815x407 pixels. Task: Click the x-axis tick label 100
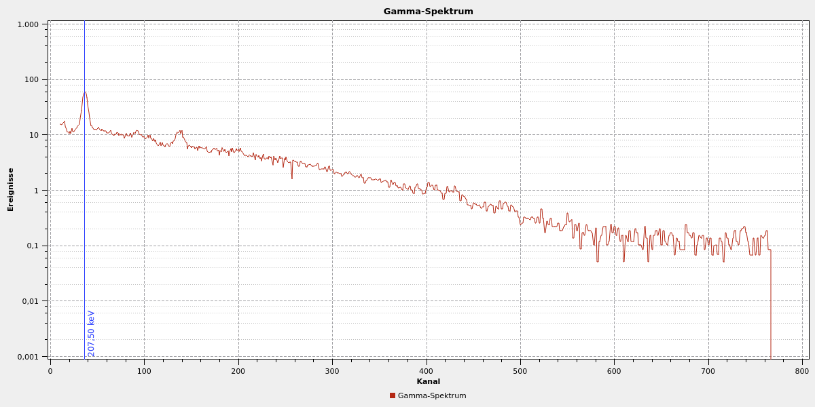(x=144, y=371)
